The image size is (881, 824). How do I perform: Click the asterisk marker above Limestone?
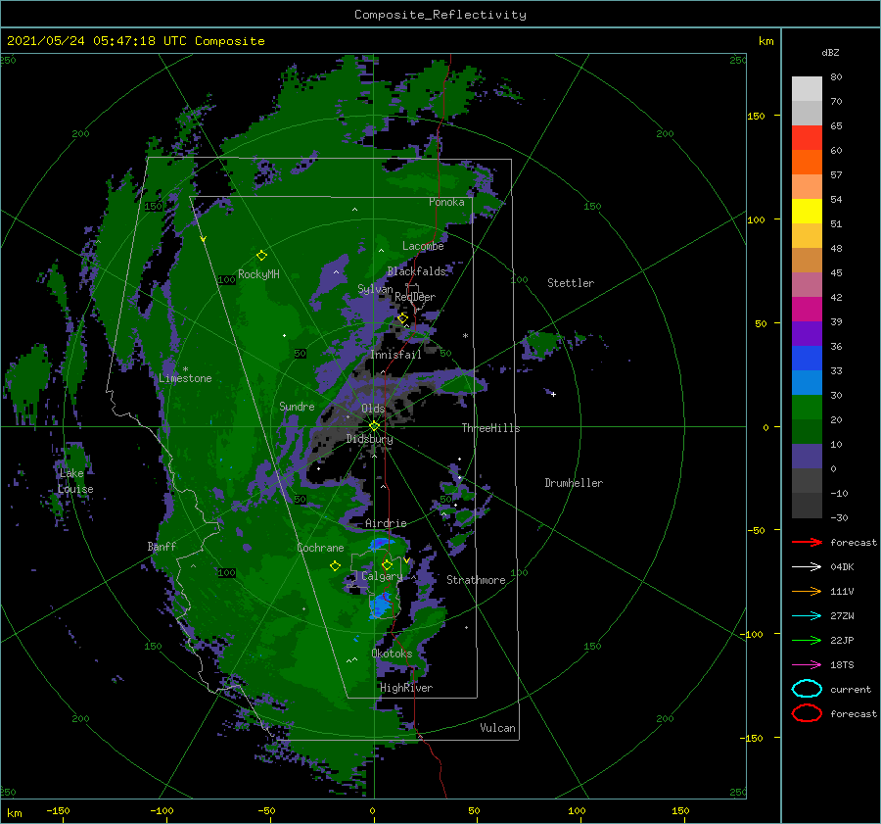pyautogui.click(x=185, y=369)
